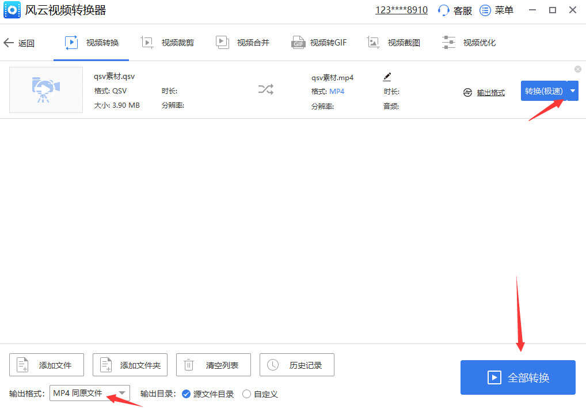Close the converter window

pyautogui.click(x=573, y=10)
